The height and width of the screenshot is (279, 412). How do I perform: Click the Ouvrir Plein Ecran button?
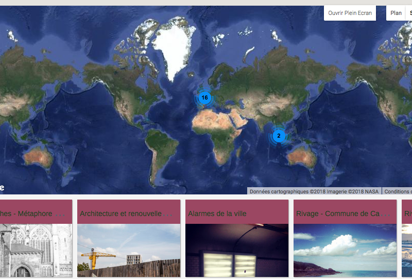[350, 13]
